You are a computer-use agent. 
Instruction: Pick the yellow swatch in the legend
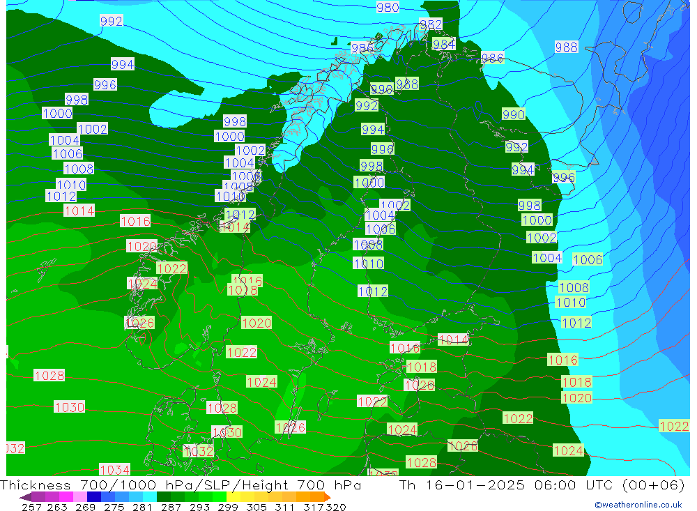234,497
